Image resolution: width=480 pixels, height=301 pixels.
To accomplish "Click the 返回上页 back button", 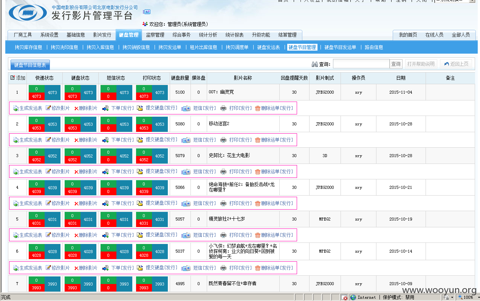I will 456,64.
